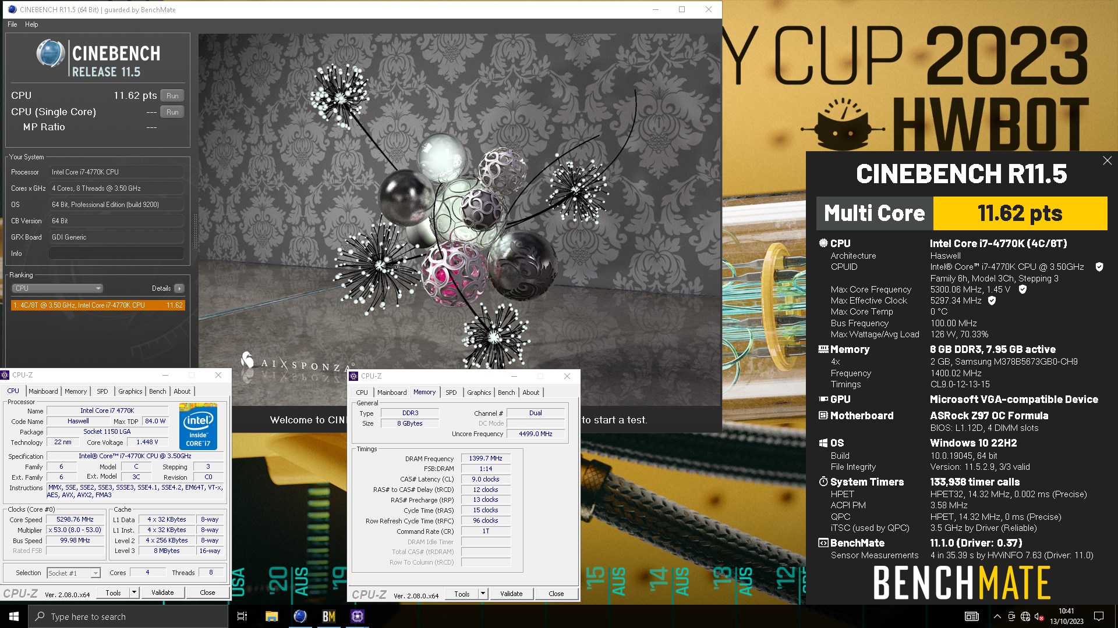Click the CPU-Z icon in right window title bar
The image size is (1118, 628).
tap(354, 376)
